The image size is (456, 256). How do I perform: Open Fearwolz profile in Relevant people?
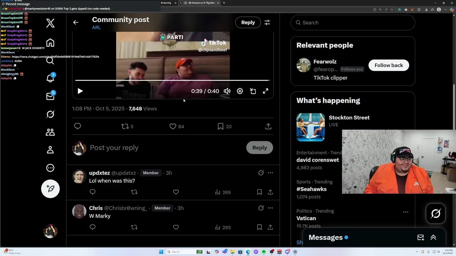pos(325,62)
